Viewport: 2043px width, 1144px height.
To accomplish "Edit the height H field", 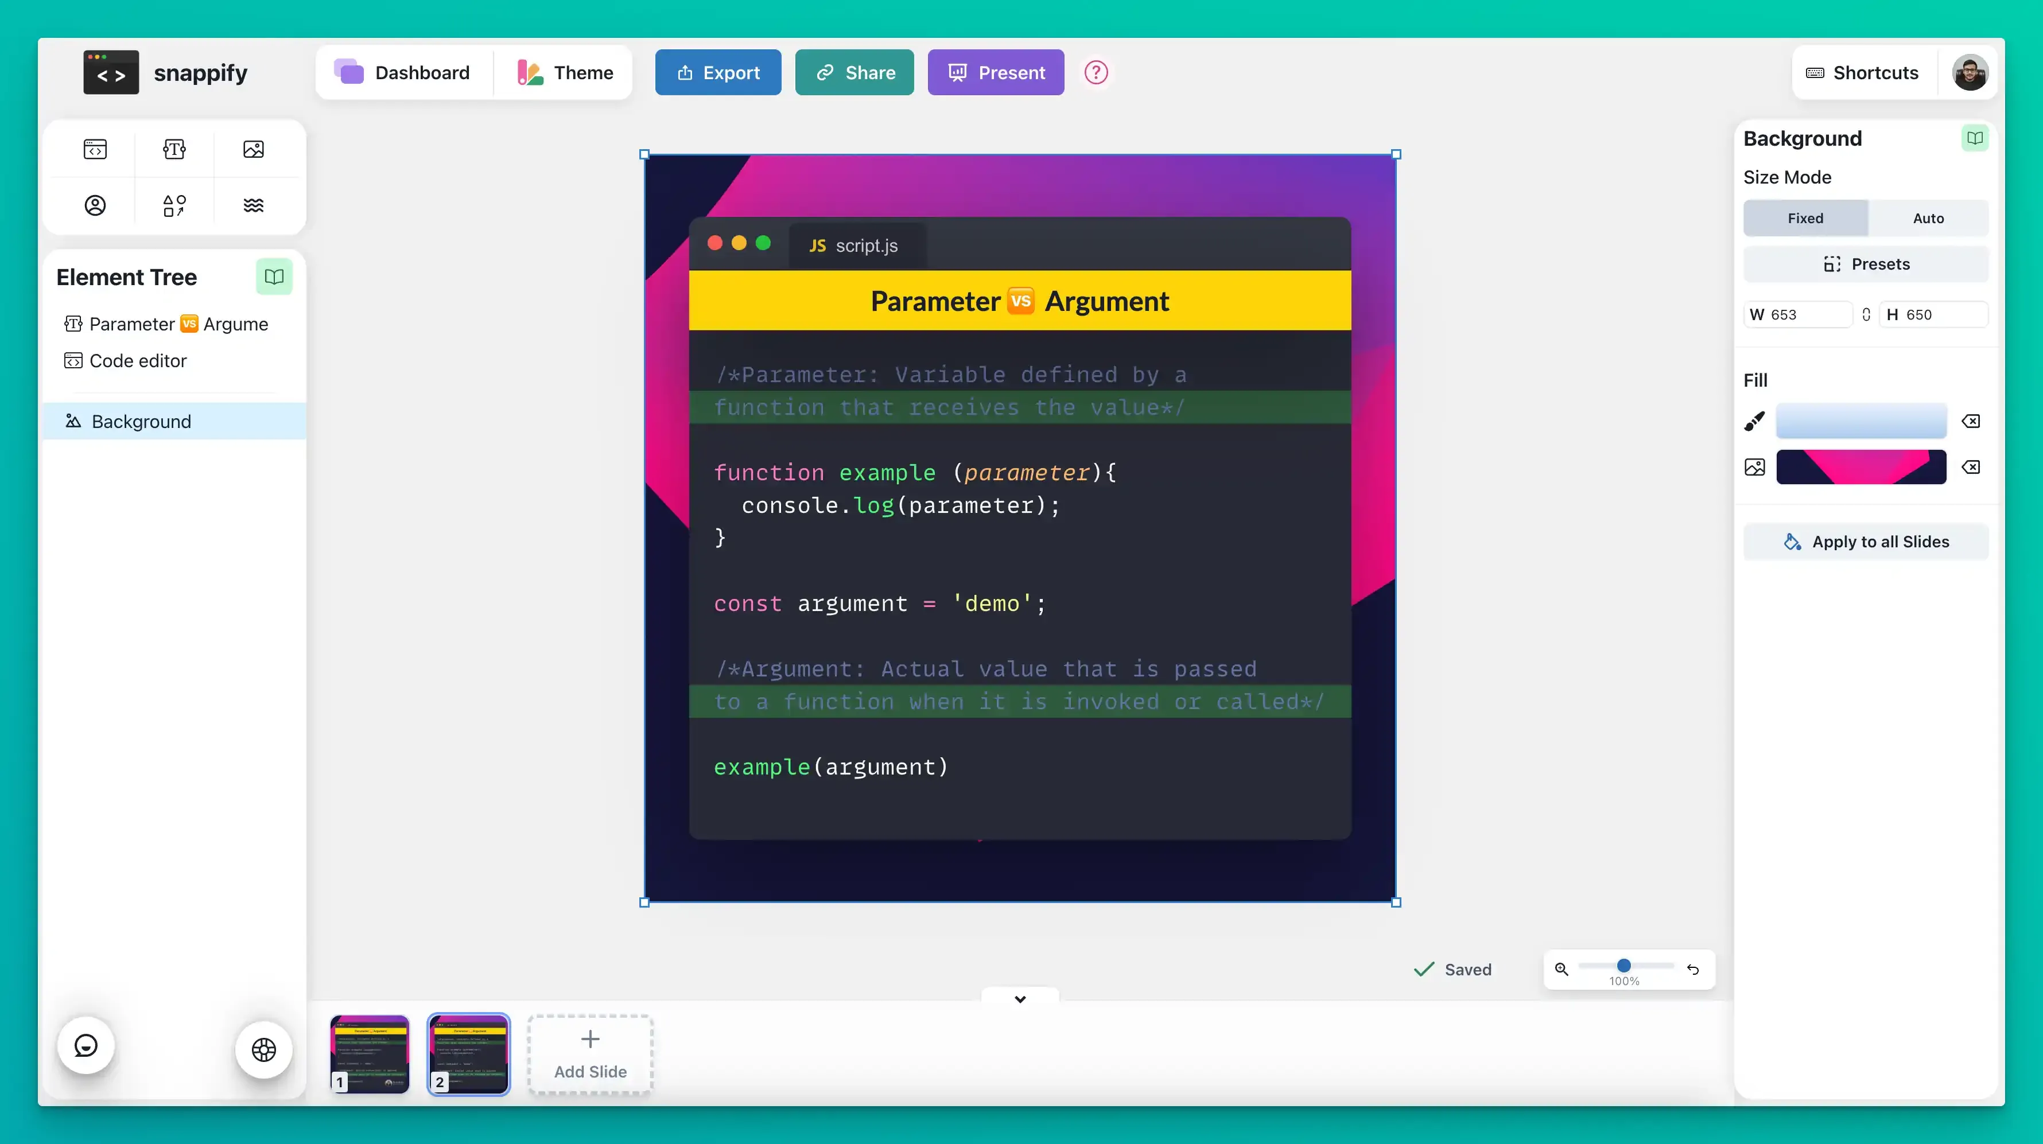I will tap(1933, 315).
